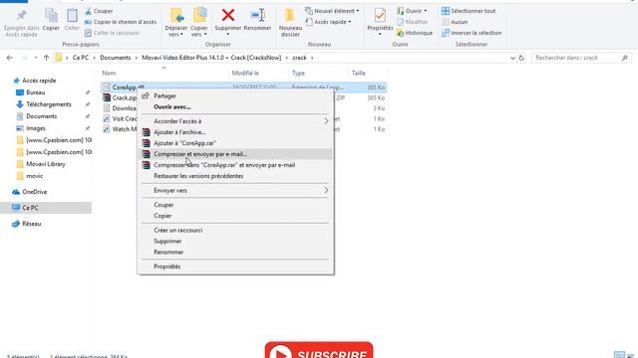The width and height of the screenshot is (638, 358).
Task: Open Bureau in navigation pane
Action: pos(36,92)
